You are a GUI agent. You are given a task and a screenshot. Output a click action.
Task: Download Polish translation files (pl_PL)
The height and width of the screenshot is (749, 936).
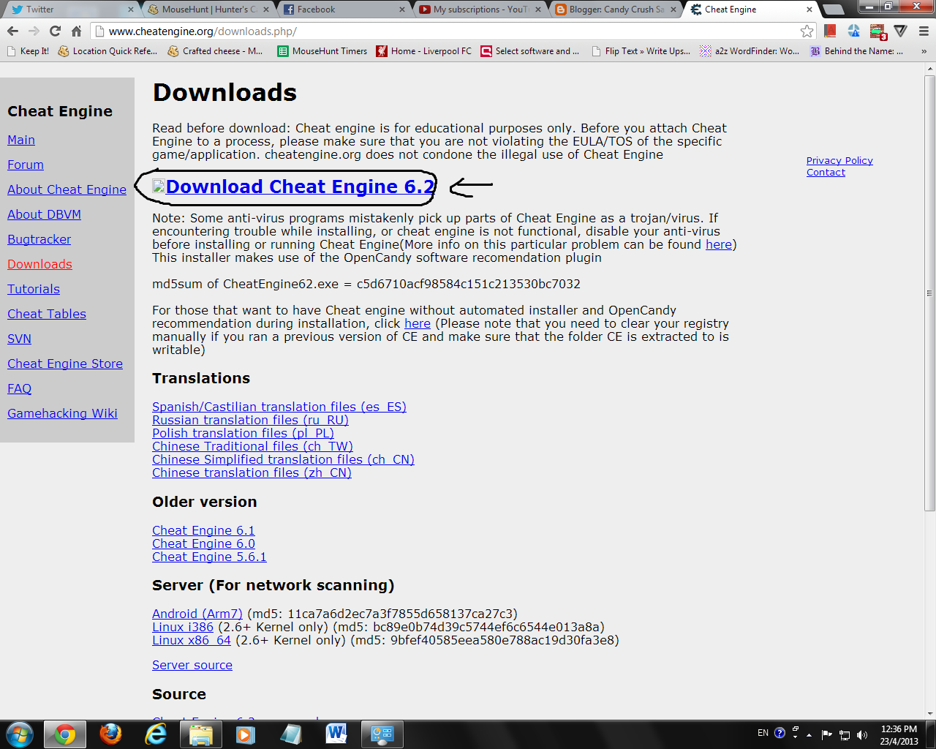tap(243, 433)
